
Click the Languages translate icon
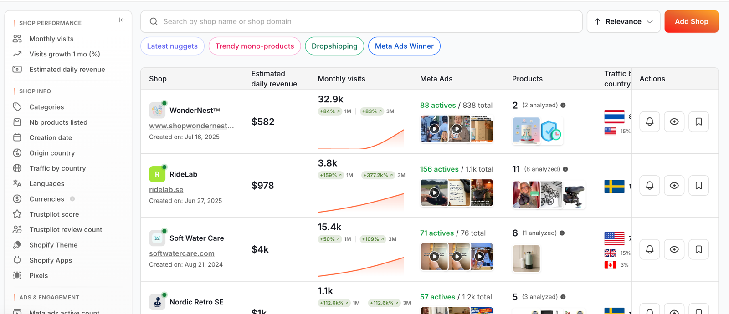(17, 183)
